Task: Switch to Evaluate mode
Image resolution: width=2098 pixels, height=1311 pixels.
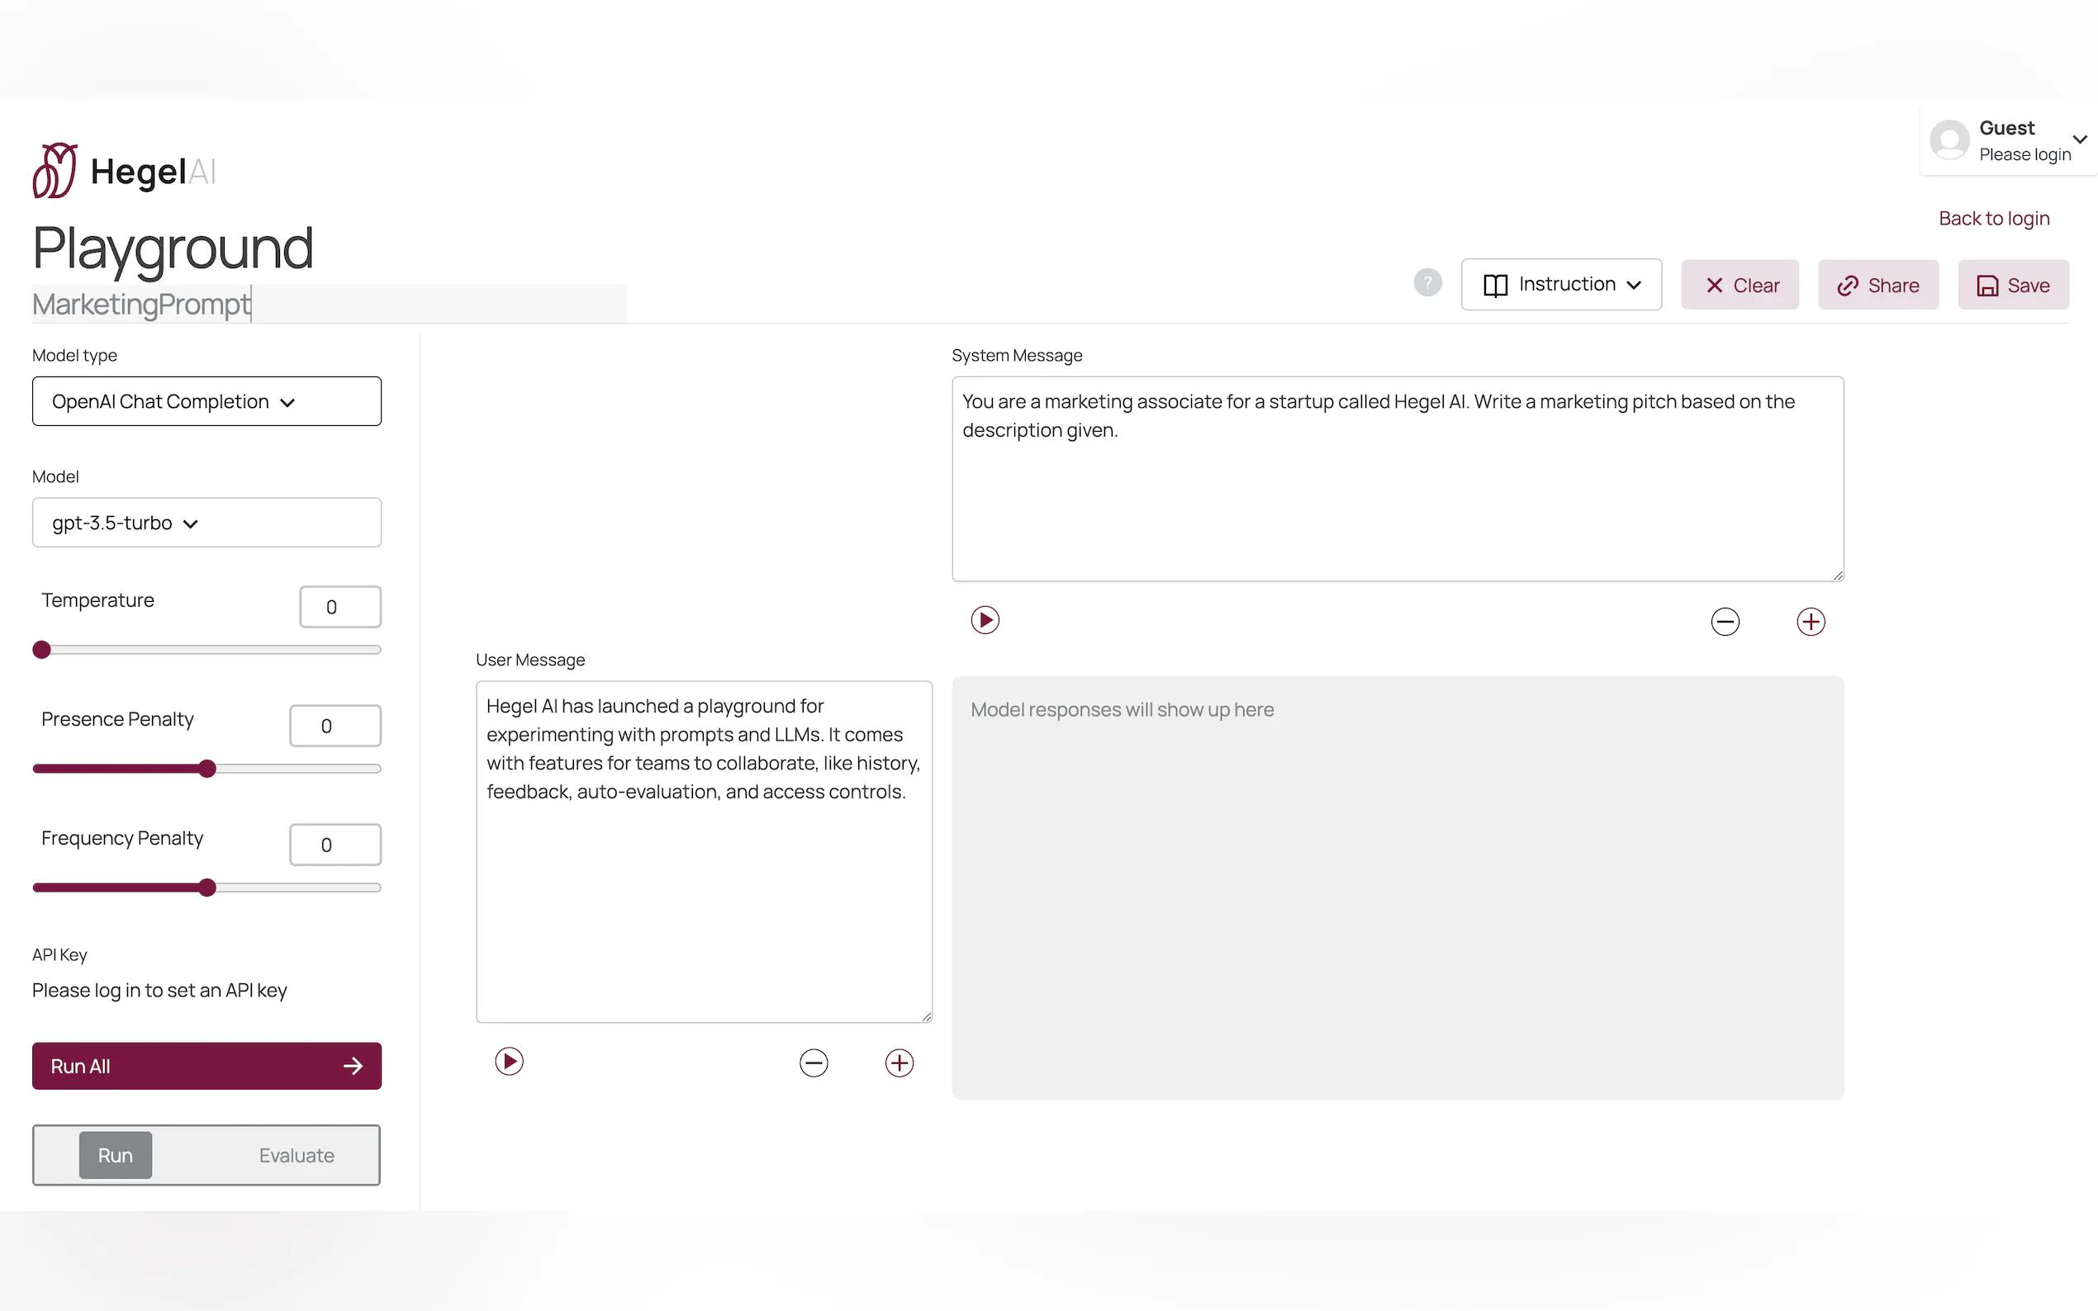Action: (297, 1156)
